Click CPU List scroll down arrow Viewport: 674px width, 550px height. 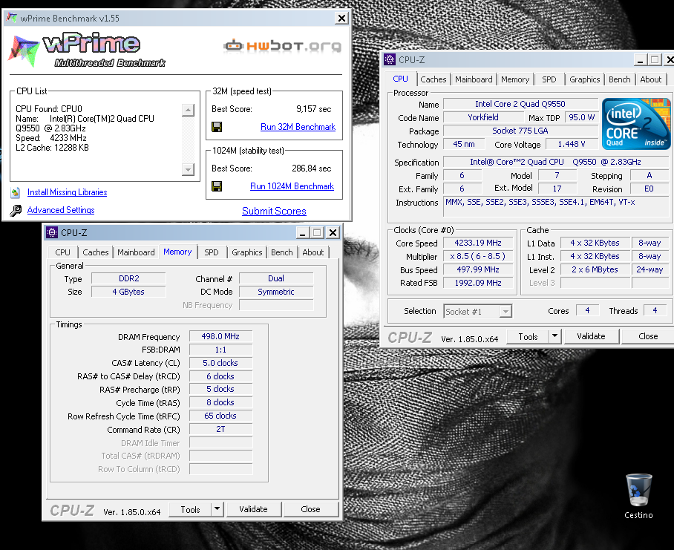(188, 169)
